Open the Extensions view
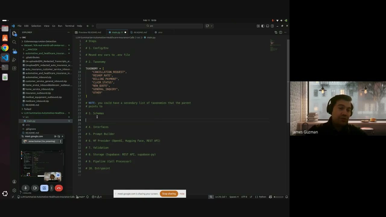This screenshot has width=386, height=217. click(x=14, y=68)
